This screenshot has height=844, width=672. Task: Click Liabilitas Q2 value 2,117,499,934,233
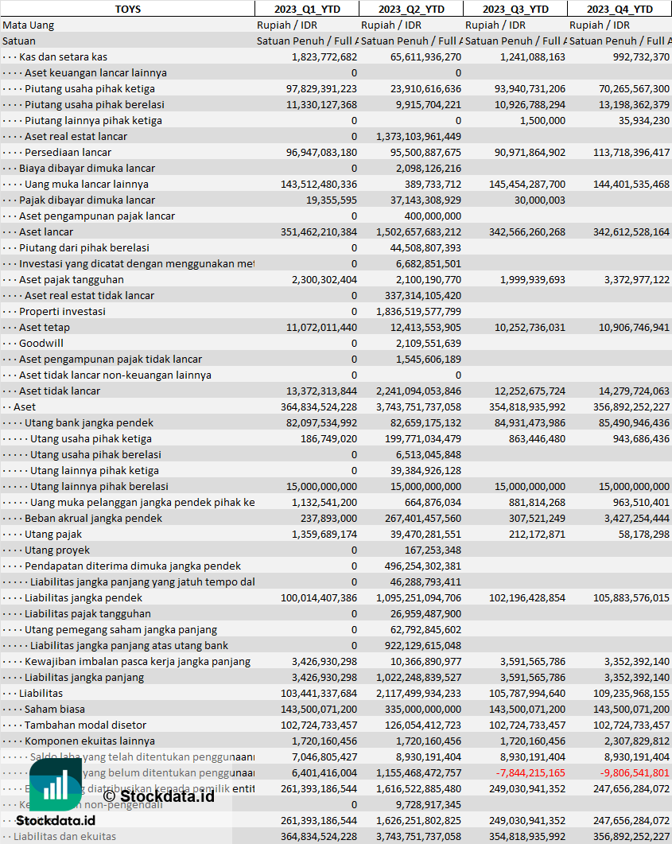[x=418, y=694]
